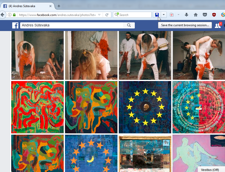The height and width of the screenshot is (172, 225).
Task: Open dropdown next to red plus icon
Action: (x=178, y=15)
